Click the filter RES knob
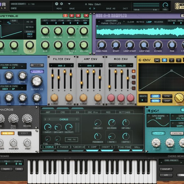 tap(37, 98)
